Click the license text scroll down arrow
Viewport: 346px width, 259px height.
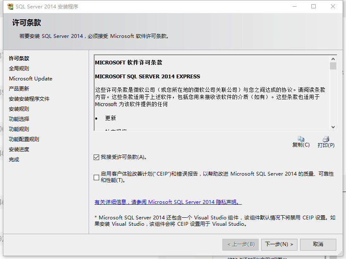click(333, 127)
